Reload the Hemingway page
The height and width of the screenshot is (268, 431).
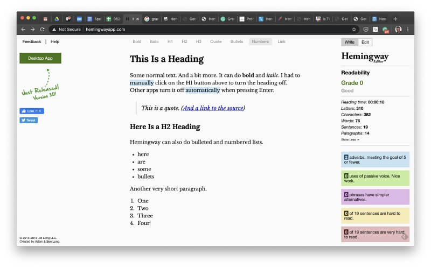point(42,30)
